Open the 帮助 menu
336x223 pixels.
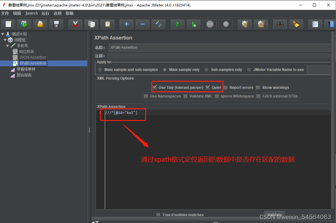point(69,13)
